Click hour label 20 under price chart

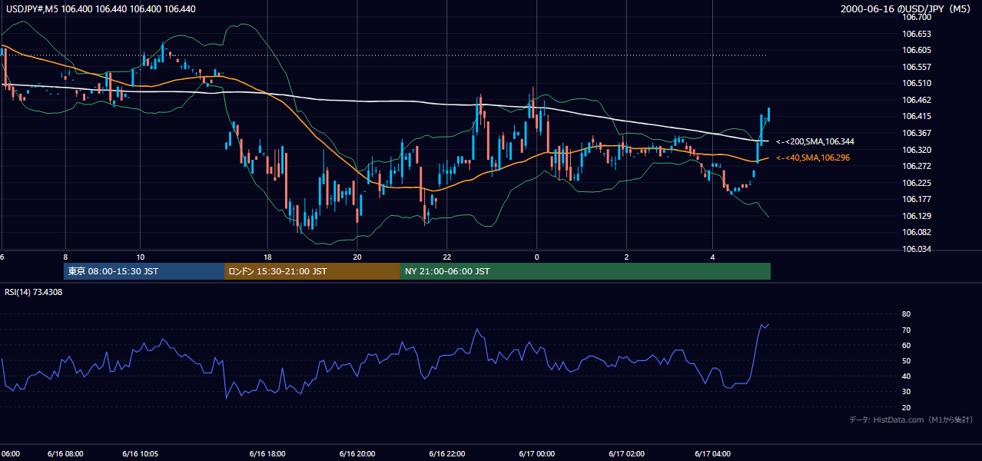coord(357,257)
